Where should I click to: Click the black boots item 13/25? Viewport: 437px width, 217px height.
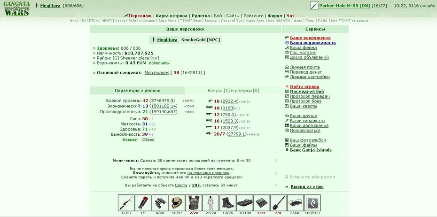click(x=228, y=203)
